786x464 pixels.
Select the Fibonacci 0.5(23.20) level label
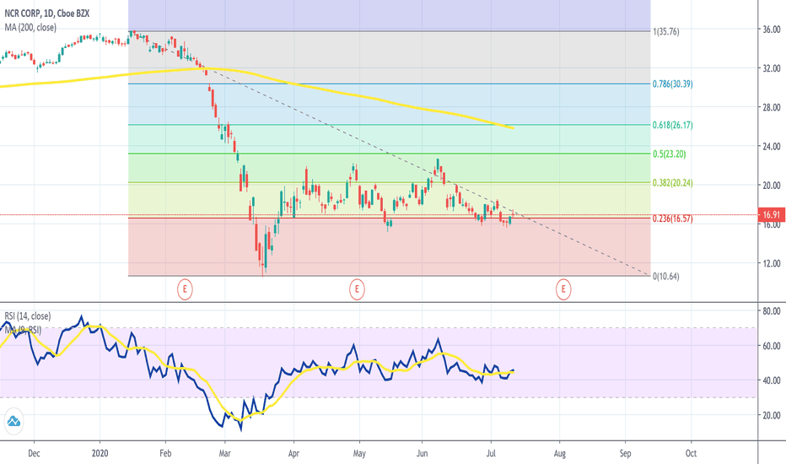pos(670,154)
